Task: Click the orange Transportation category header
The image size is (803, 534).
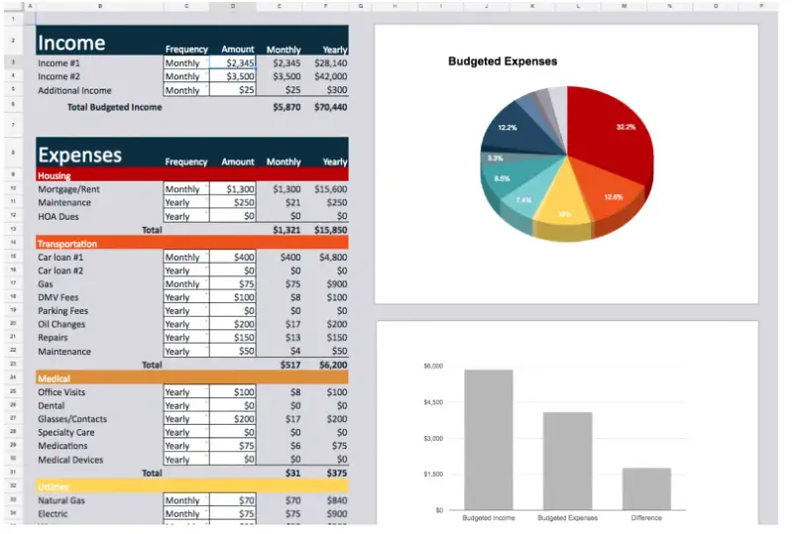Action: 192,243
